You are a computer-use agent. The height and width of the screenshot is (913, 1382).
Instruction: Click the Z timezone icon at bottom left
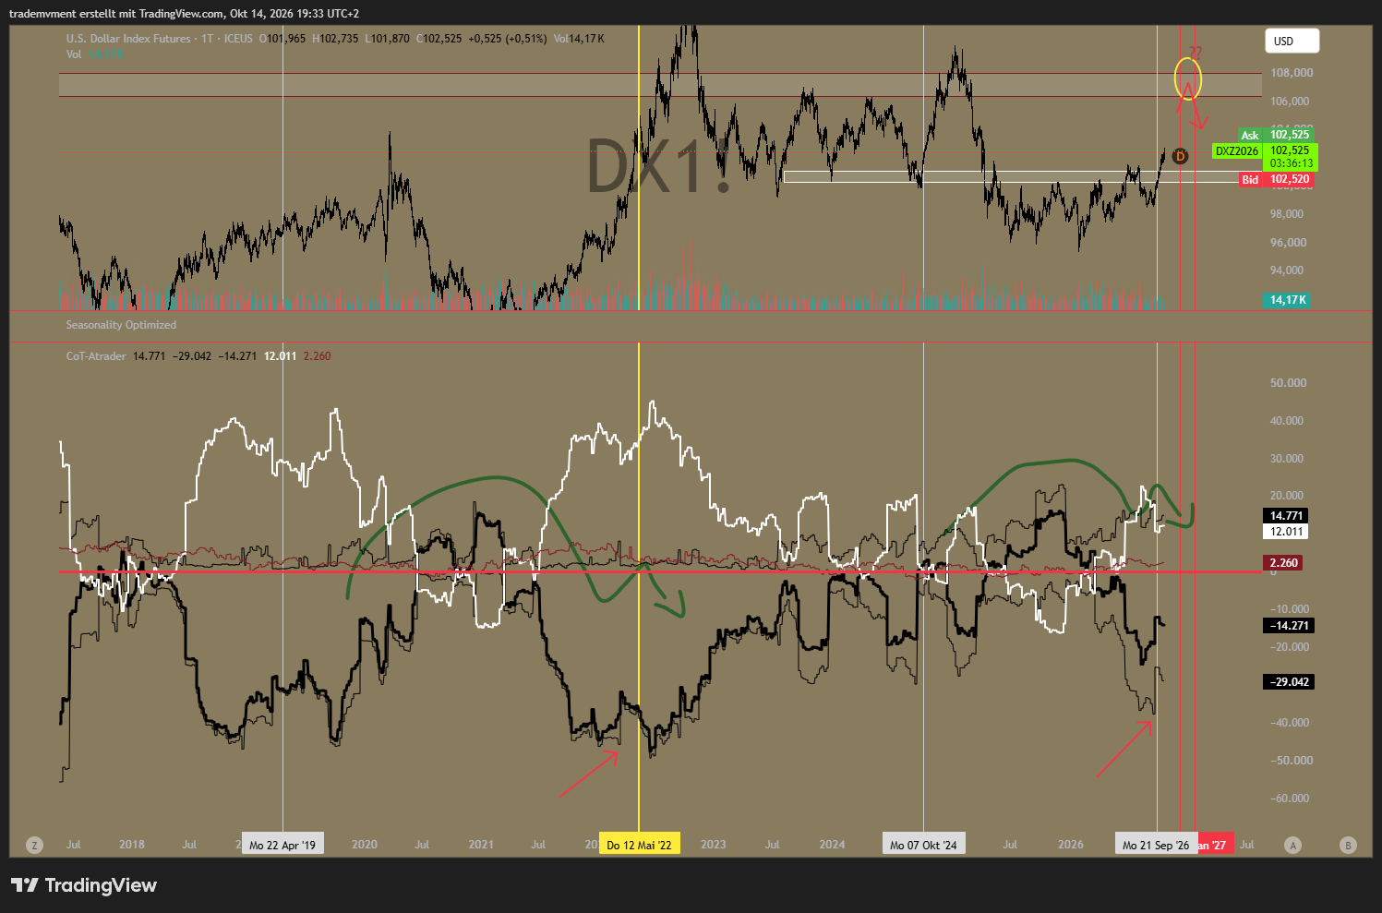(35, 845)
